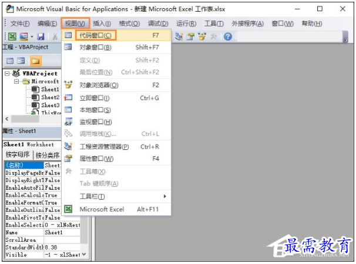Open the 运行(R) menu
Viewport: 356px width, 264px height.
tap(186, 23)
